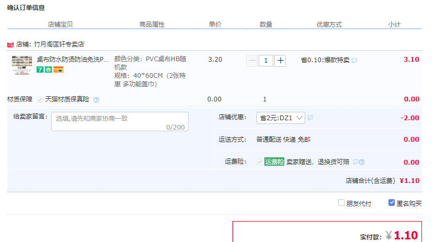The height and width of the screenshot is (242, 433).
Task: Open question mark help icon for 运费险
Action: click(362, 162)
